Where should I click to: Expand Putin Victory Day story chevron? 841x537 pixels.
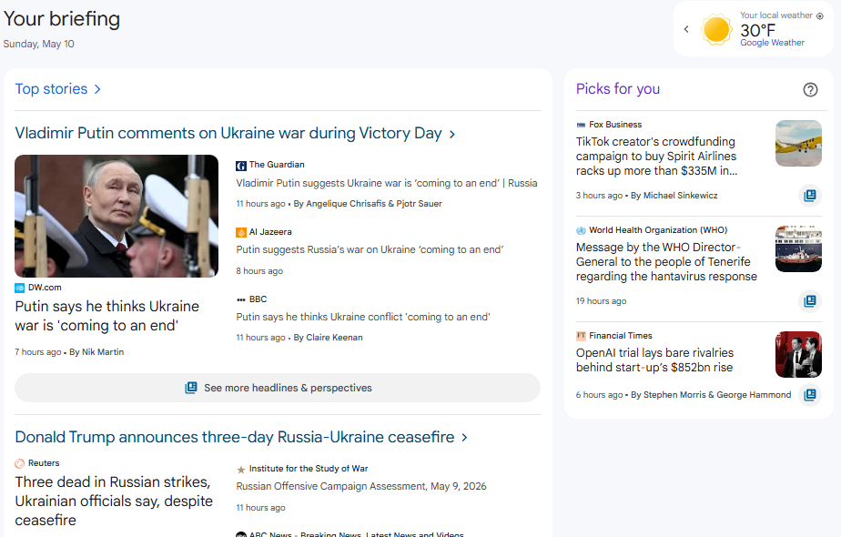point(452,134)
